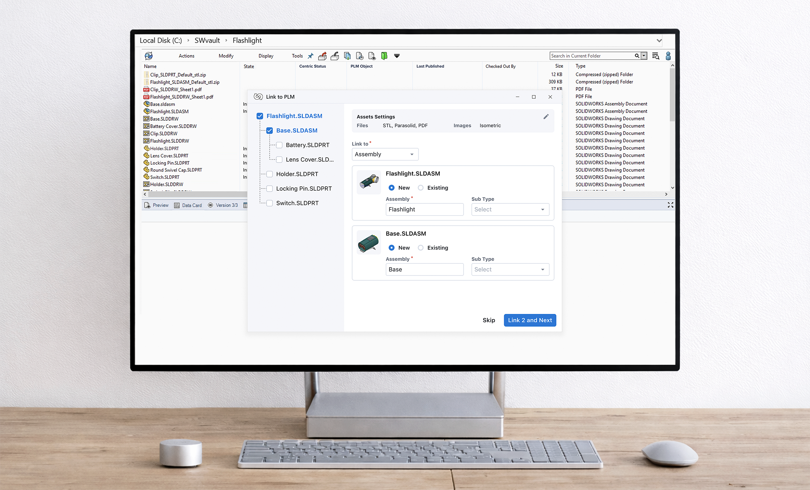Click the green open folder icon
Image resolution: width=810 pixels, height=490 pixels.
pos(384,56)
